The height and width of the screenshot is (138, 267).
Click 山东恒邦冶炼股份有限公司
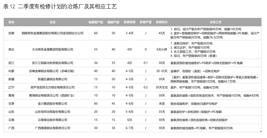pyautogui.click(x=52, y=112)
